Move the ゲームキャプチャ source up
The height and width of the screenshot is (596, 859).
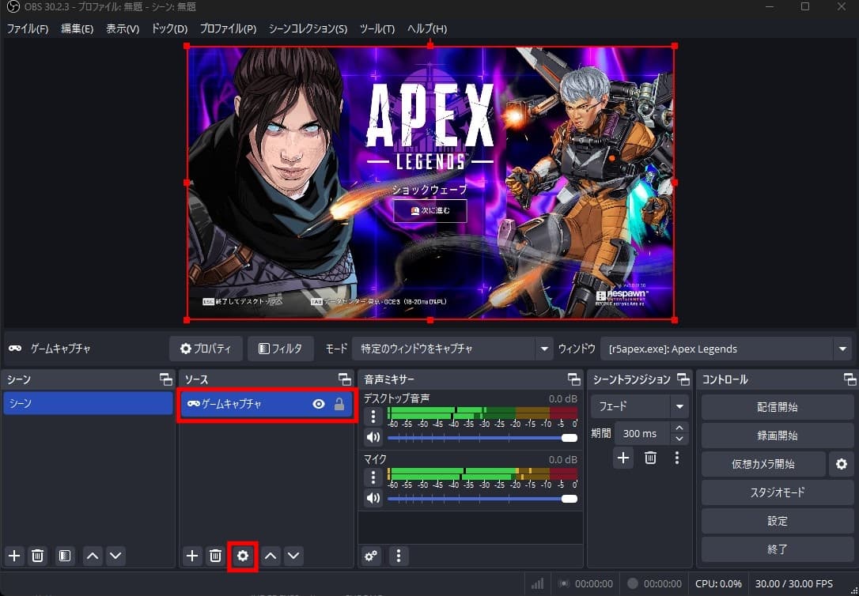point(270,556)
